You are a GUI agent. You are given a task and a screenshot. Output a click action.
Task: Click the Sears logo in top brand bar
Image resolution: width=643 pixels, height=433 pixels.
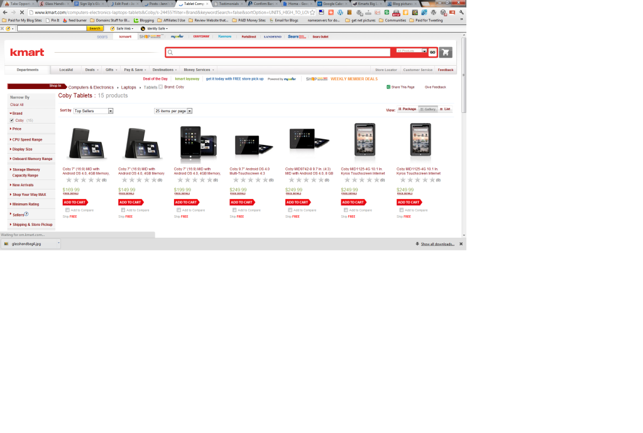click(x=102, y=37)
